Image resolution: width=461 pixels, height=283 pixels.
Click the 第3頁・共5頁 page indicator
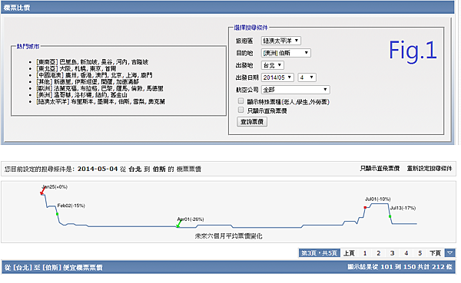point(320,253)
